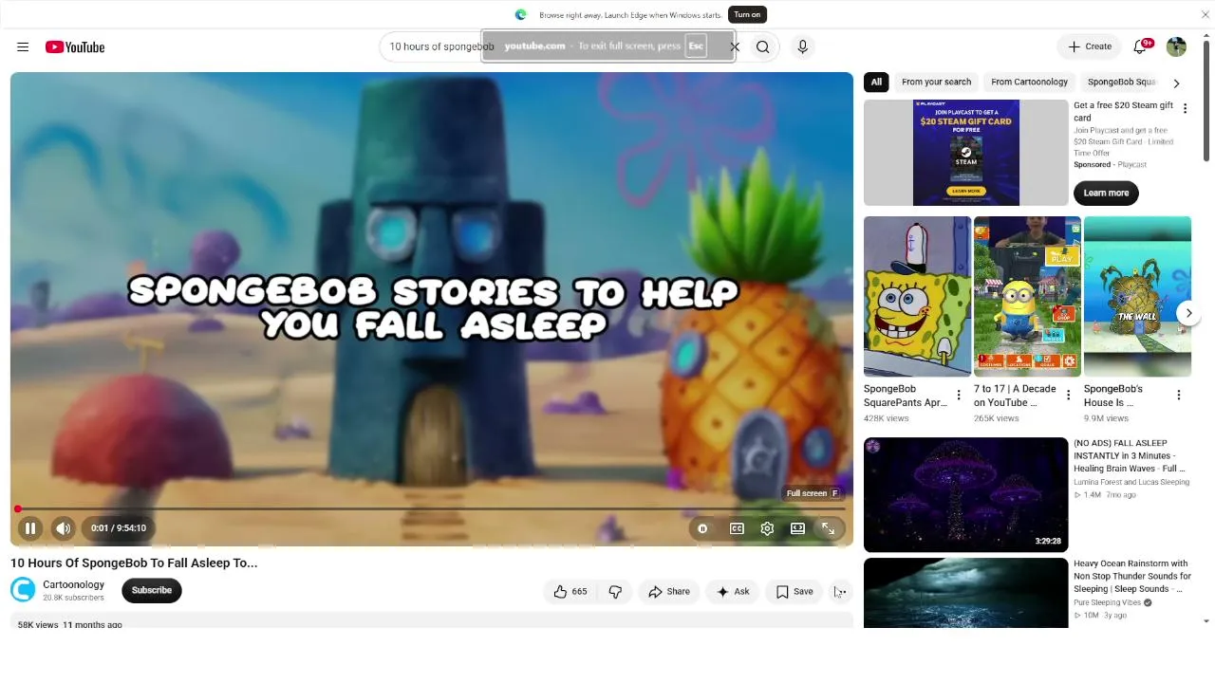This screenshot has height=683, width=1215.
Task: Click Pure Sleeping Vibes channel name
Action: 1108,602
